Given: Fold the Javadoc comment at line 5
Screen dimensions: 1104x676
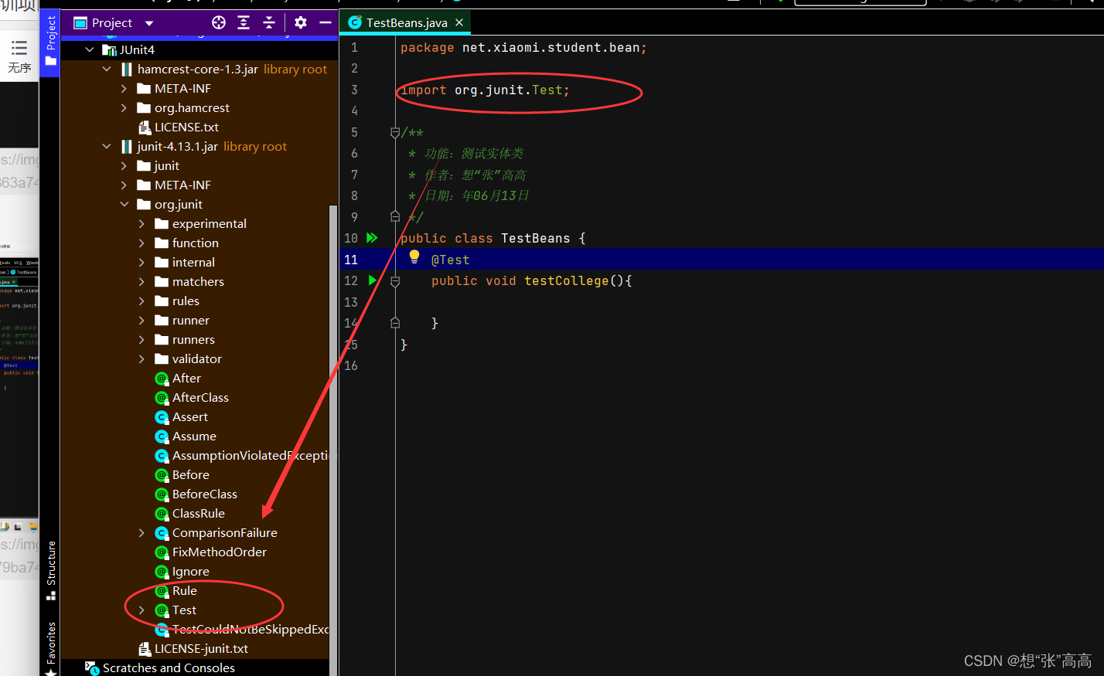Looking at the screenshot, I should pyautogui.click(x=395, y=133).
